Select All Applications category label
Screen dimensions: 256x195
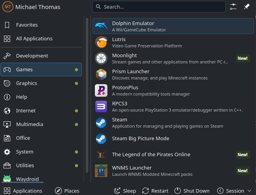[34, 39]
